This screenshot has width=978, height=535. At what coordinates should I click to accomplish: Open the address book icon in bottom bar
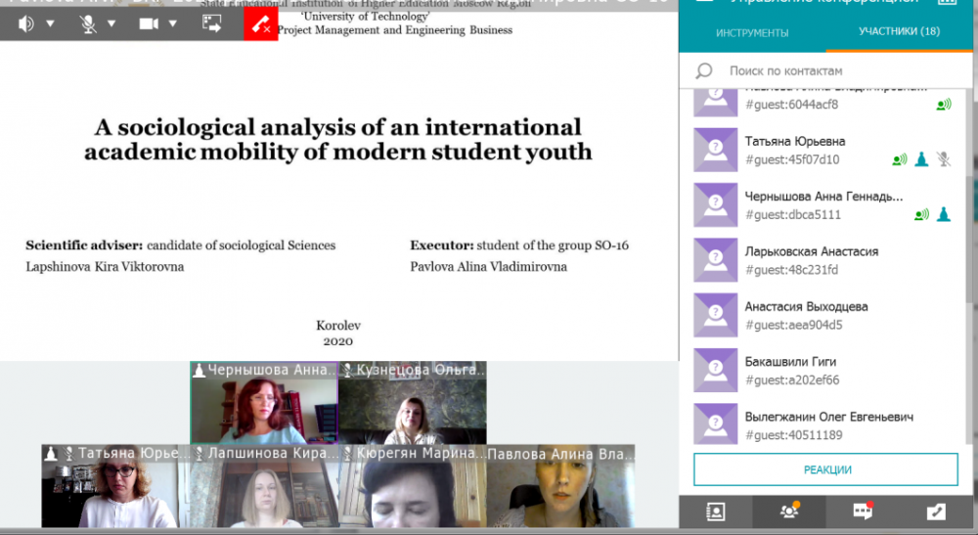click(x=715, y=511)
